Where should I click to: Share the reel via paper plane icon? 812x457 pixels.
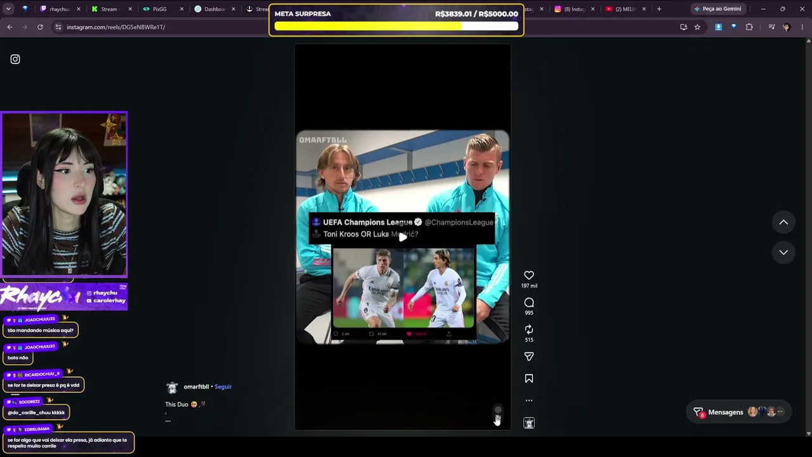click(529, 357)
